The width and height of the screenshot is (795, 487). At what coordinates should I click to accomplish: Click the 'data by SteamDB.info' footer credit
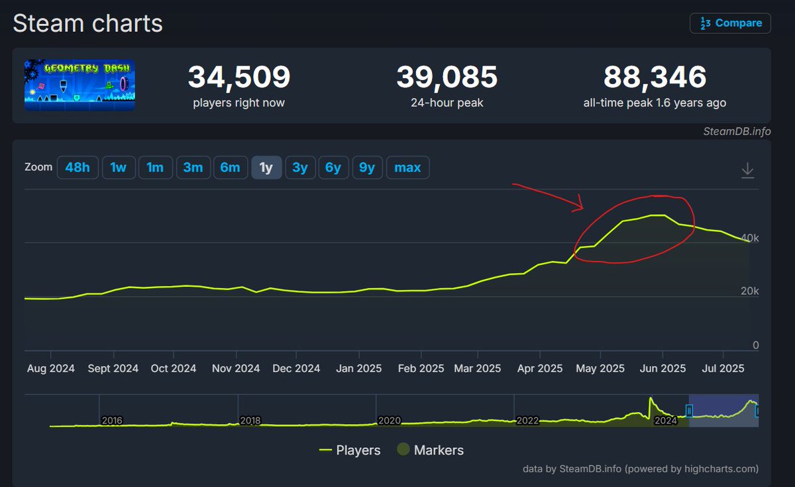641,469
